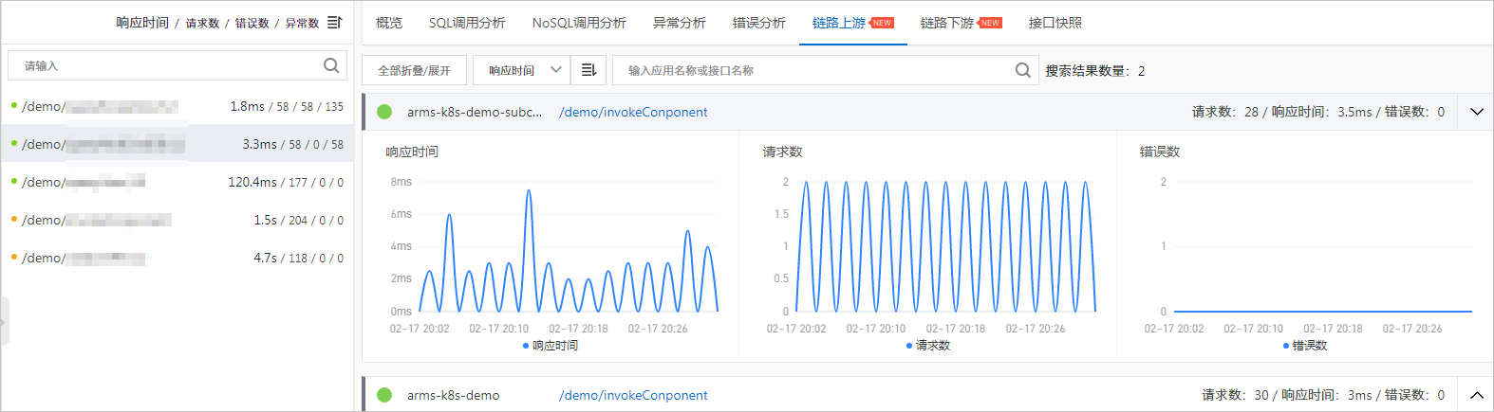
Task: Click the sort icon beside 异常数 header
Action: [334, 22]
